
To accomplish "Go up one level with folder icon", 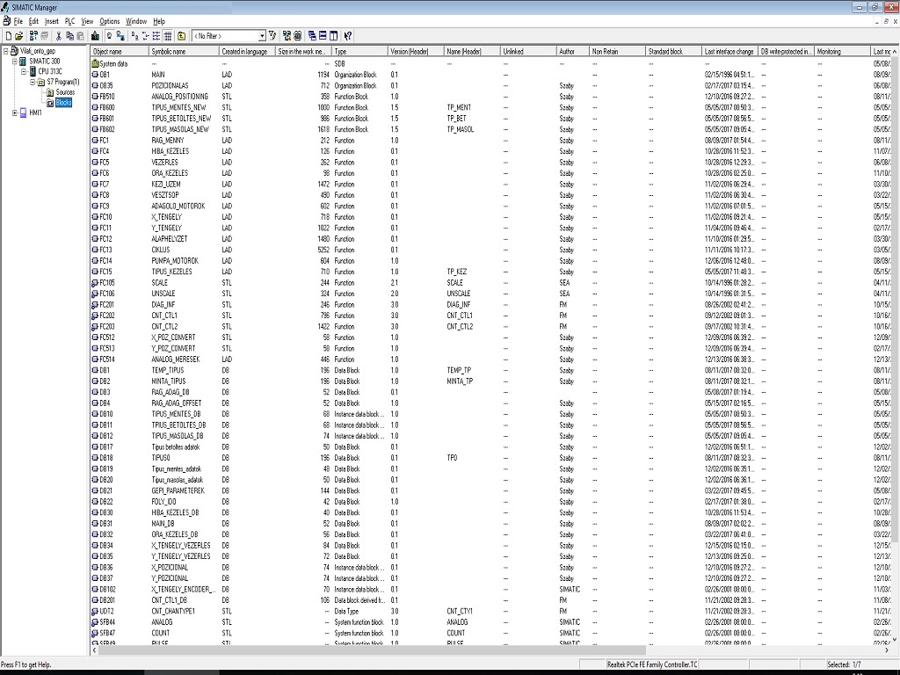I will (x=181, y=35).
